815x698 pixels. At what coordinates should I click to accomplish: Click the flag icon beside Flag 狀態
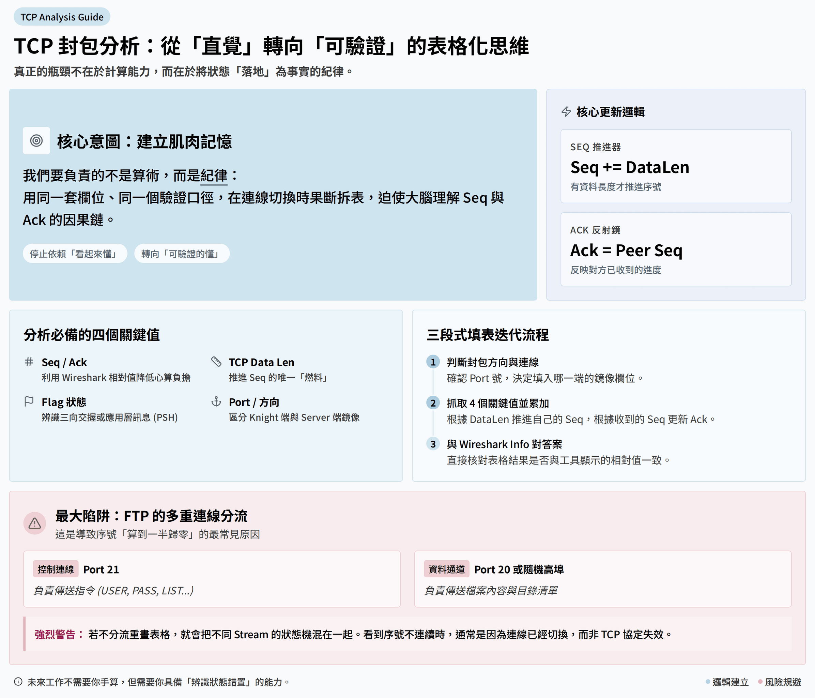click(x=29, y=401)
